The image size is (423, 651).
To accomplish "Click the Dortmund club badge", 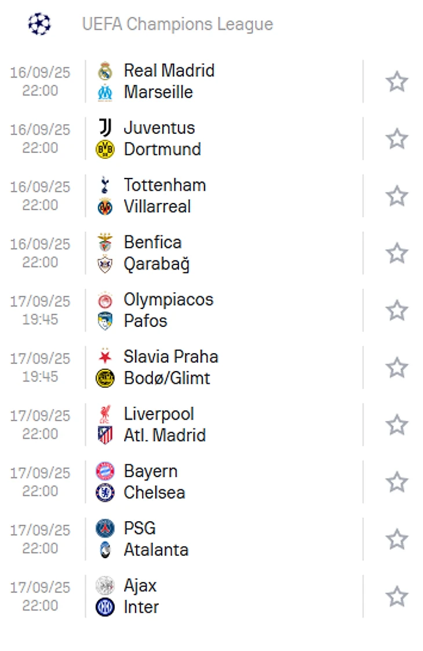I will 105,149.
